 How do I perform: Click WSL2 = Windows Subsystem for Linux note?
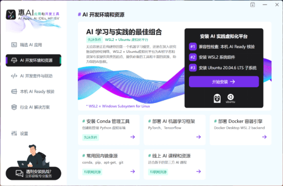118,106
